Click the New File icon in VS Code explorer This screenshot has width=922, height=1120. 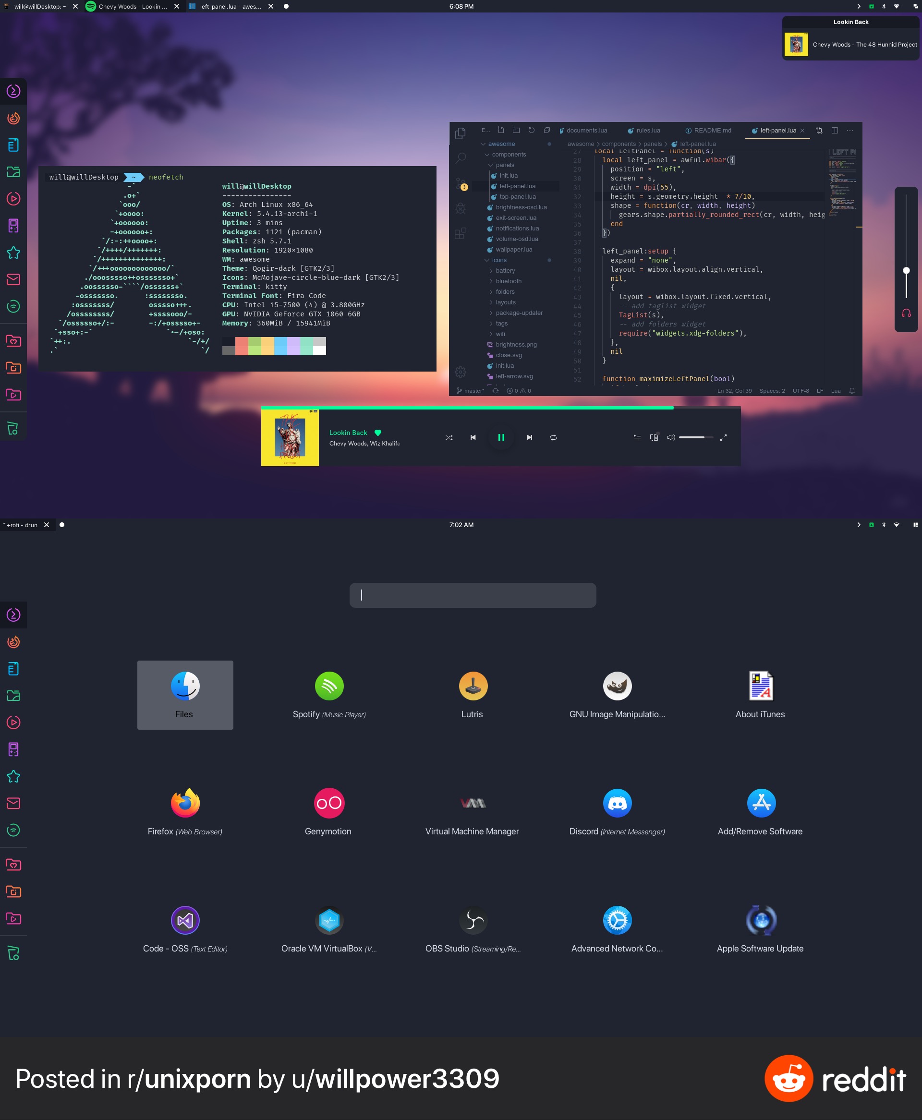[x=500, y=130]
